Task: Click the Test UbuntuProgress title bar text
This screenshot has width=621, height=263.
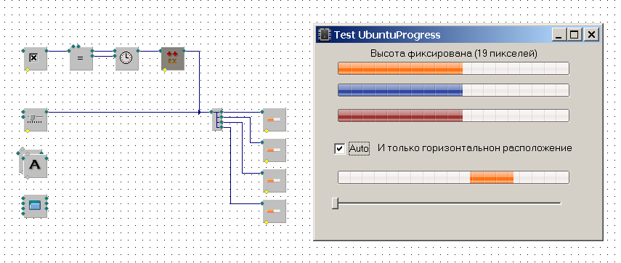Action: (387, 35)
